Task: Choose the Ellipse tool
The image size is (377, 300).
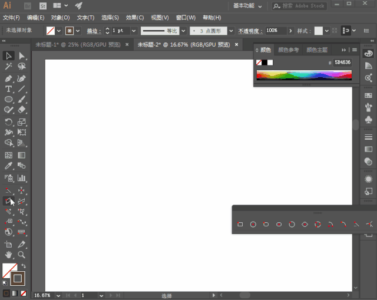Action: point(8,99)
